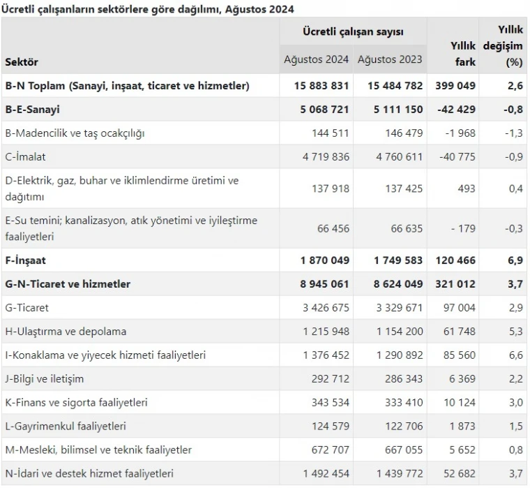Image resolution: width=530 pixels, height=488 pixels.
Task: Select the 'Ağustos 2024' column header
Action: pos(317,59)
